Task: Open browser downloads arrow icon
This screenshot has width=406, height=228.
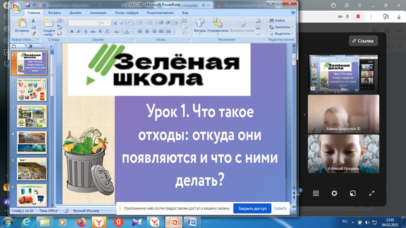Action: coord(399,16)
